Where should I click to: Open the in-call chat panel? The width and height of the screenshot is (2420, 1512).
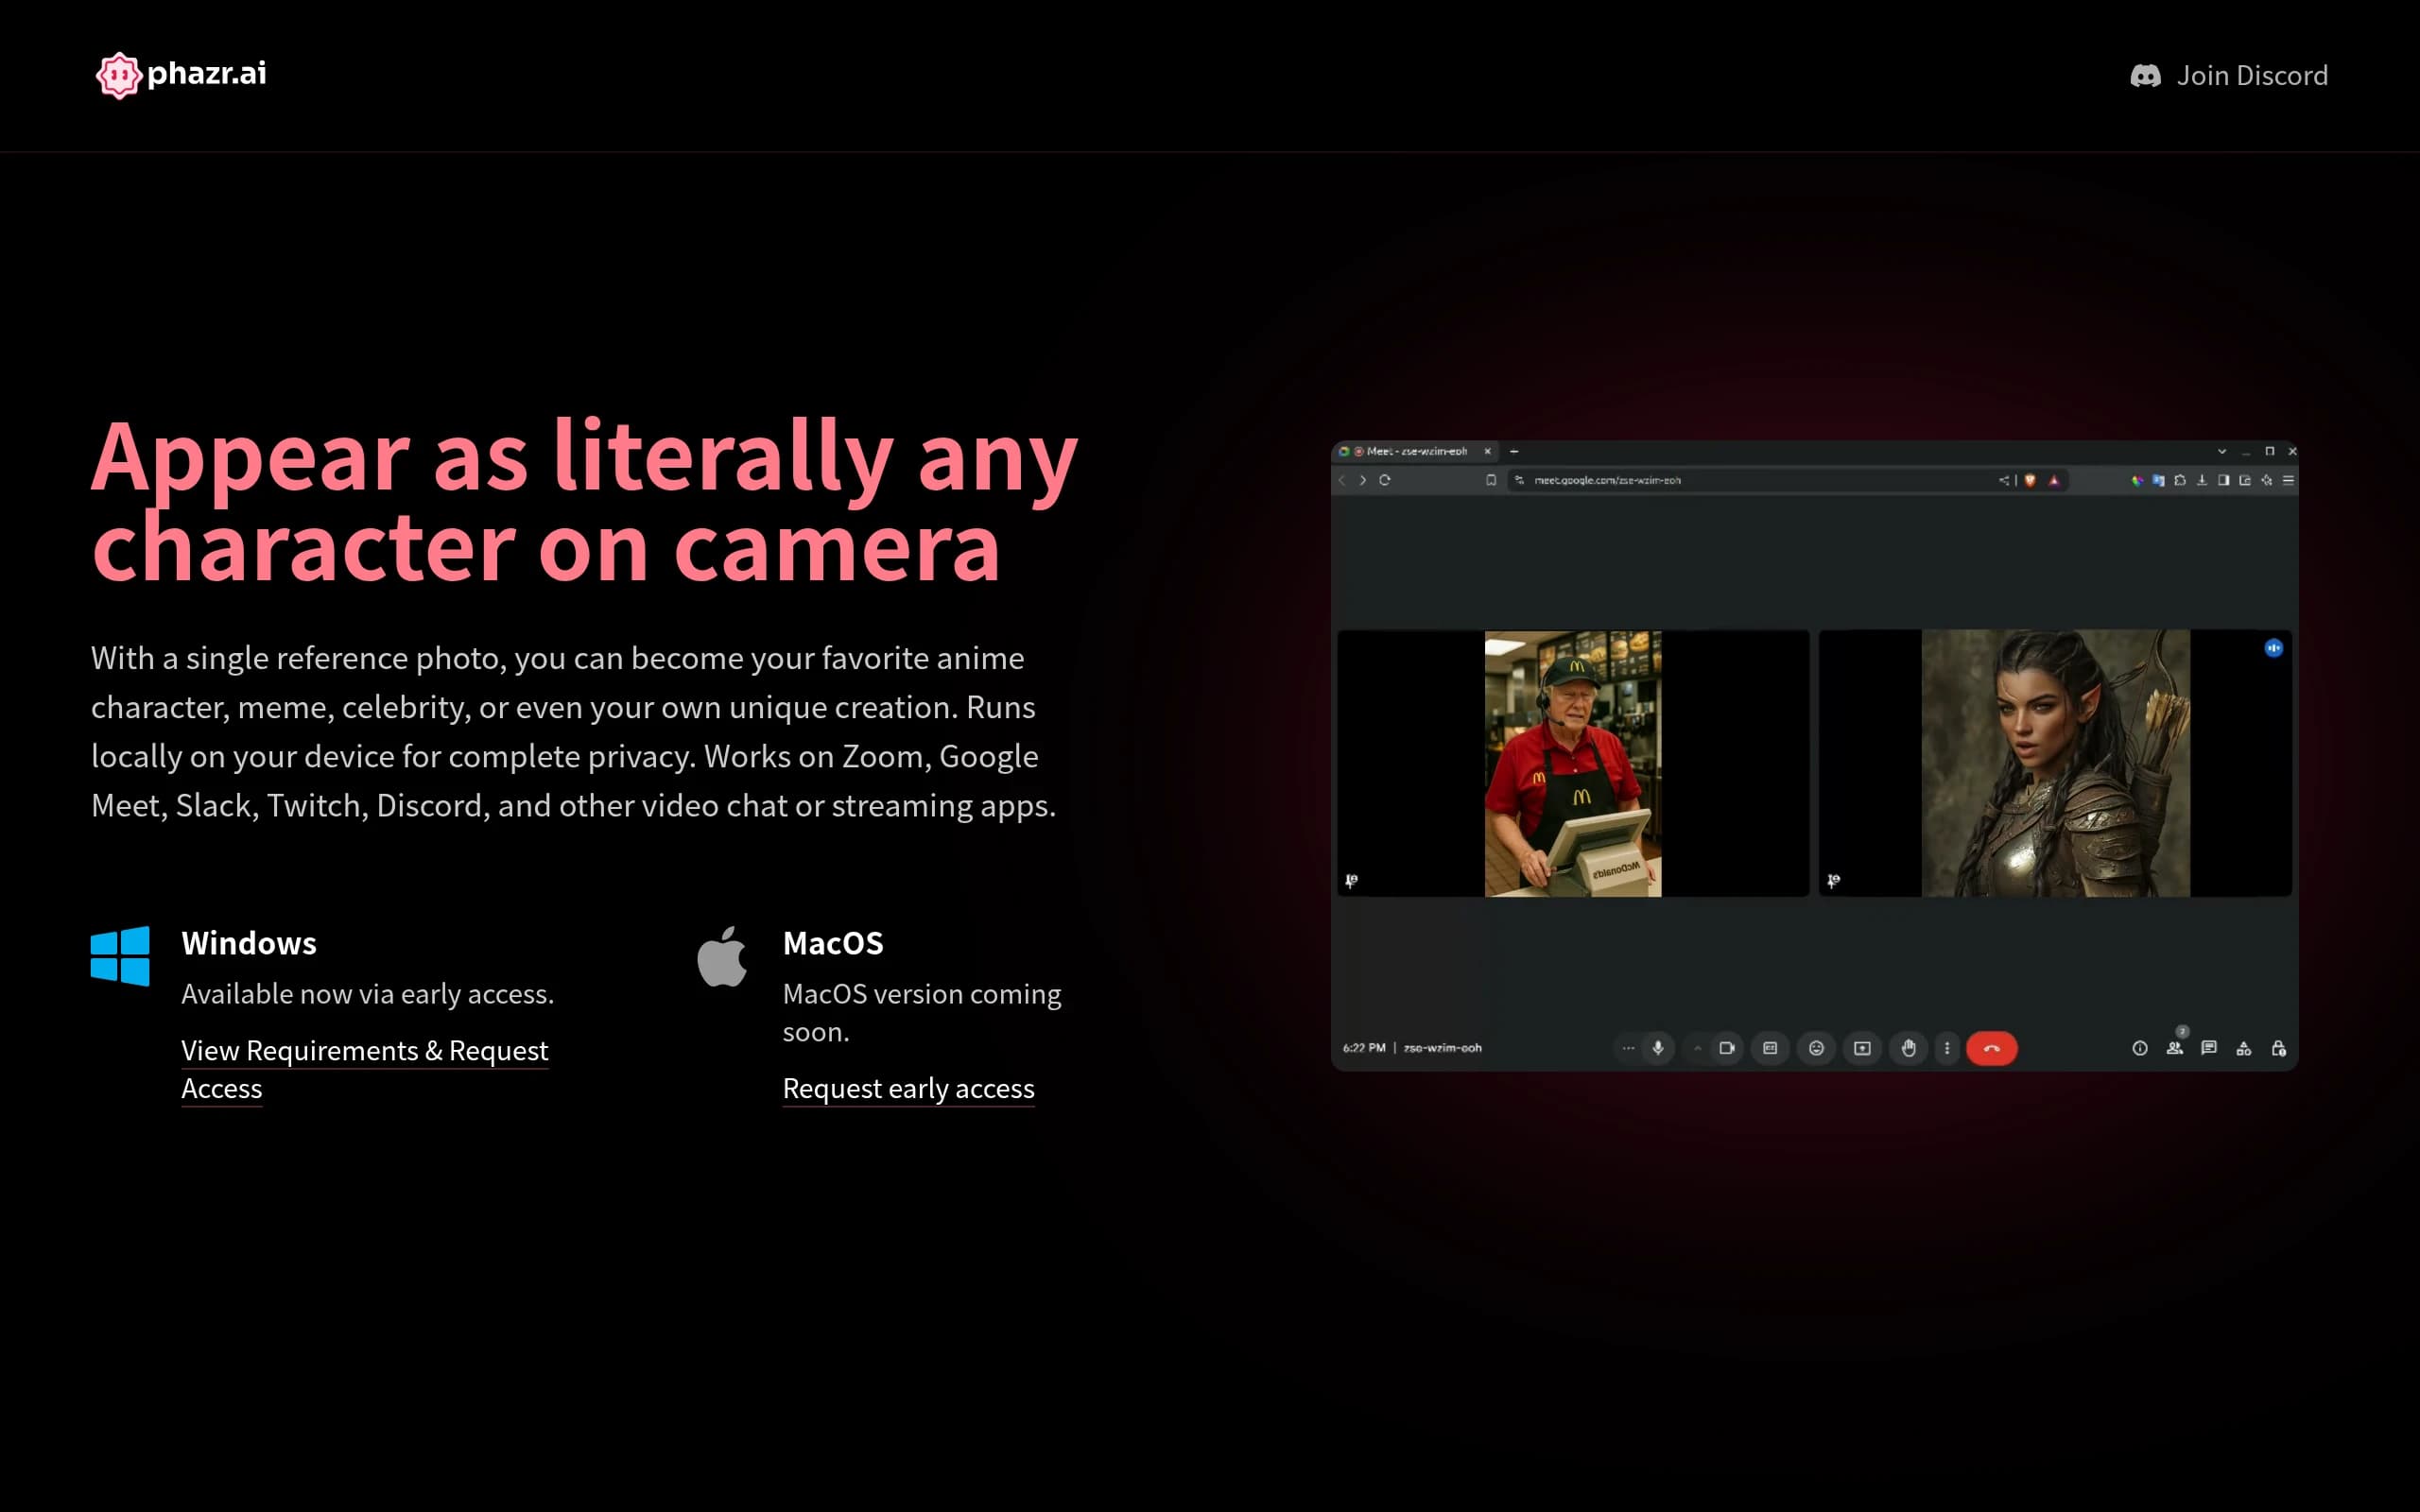[x=2209, y=1048]
